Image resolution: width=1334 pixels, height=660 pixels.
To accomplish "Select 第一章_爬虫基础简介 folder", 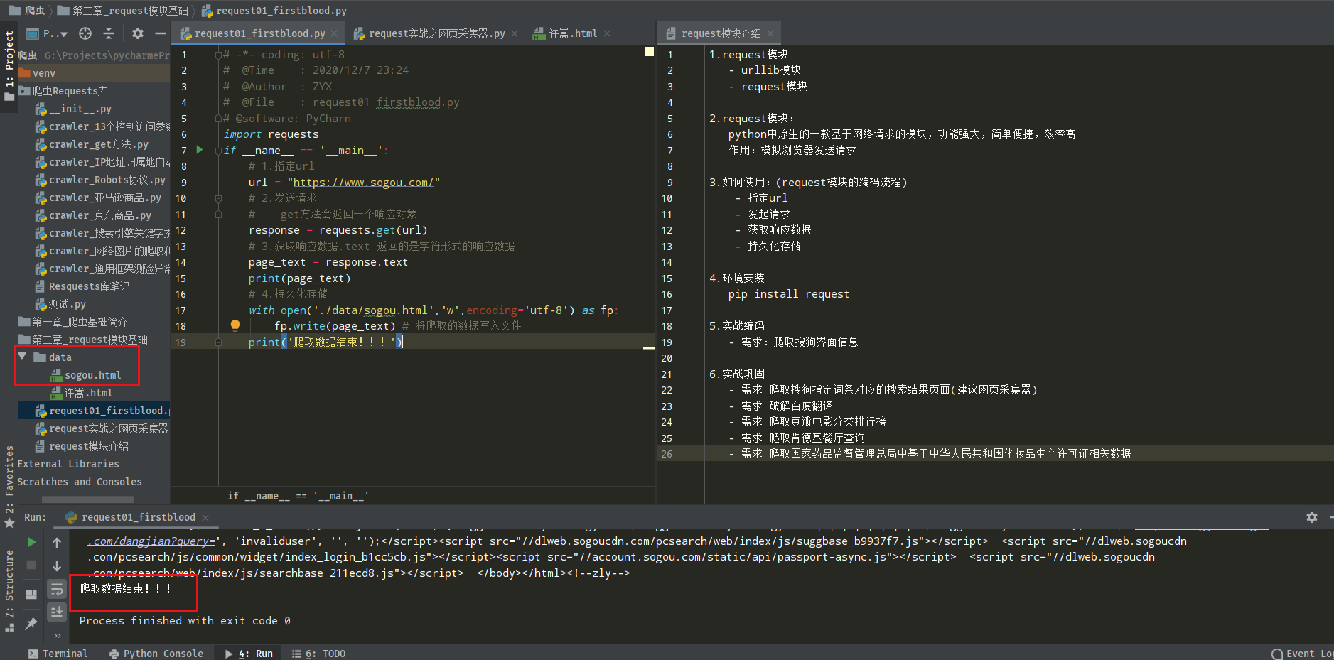I will (x=73, y=322).
